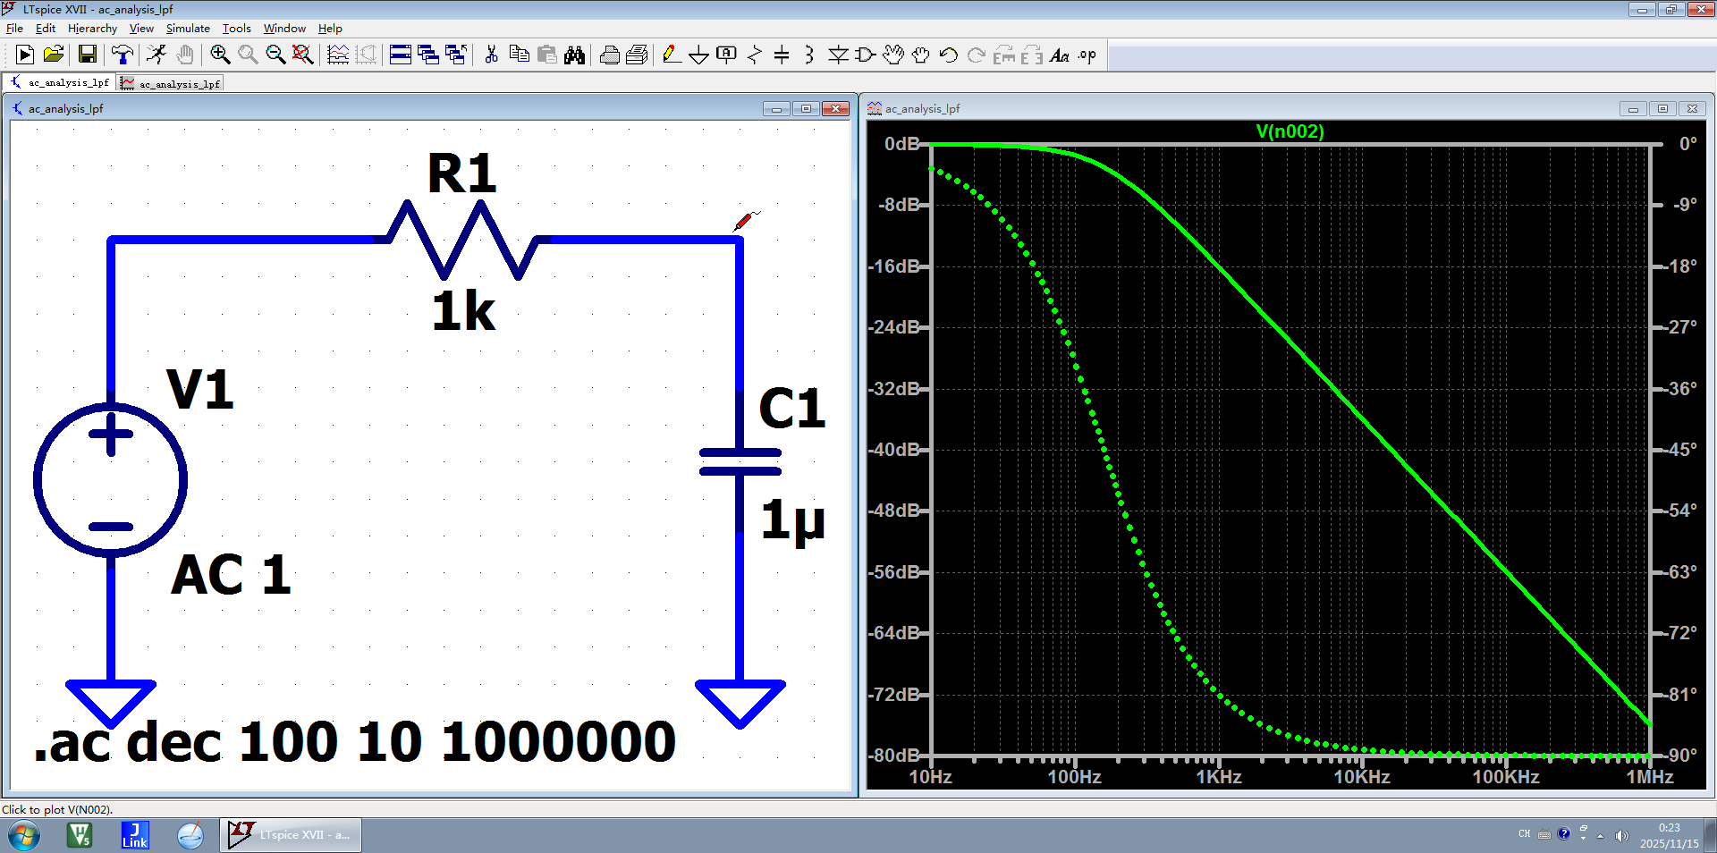Click the SPICE directive .op icon
Image resolution: width=1717 pixels, height=853 pixels.
pyautogui.click(x=1087, y=55)
